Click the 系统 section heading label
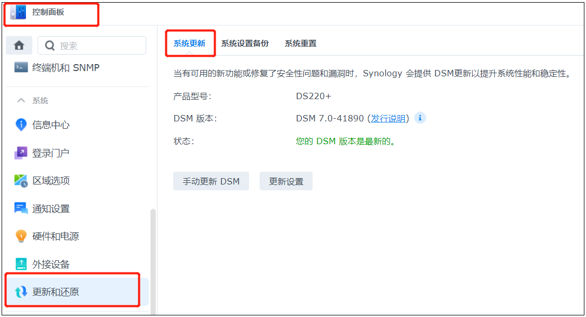The image size is (586, 317). [x=40, y=101]
